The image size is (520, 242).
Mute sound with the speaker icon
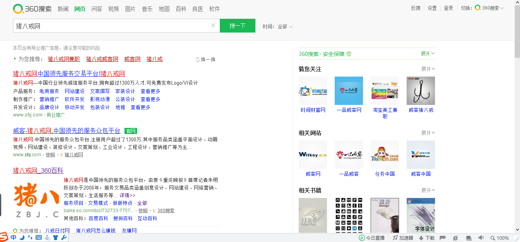tap(481, 238)
